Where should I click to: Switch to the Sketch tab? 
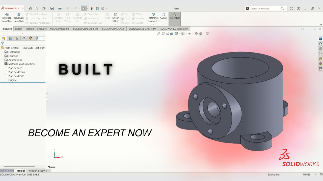tap(18, 29)
